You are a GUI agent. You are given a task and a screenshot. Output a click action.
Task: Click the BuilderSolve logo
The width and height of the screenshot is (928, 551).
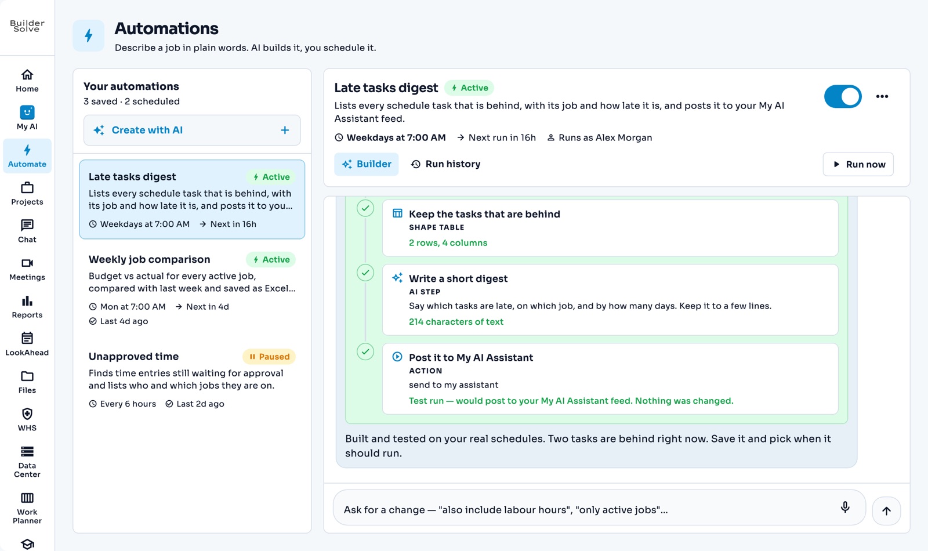pos(27,26)
